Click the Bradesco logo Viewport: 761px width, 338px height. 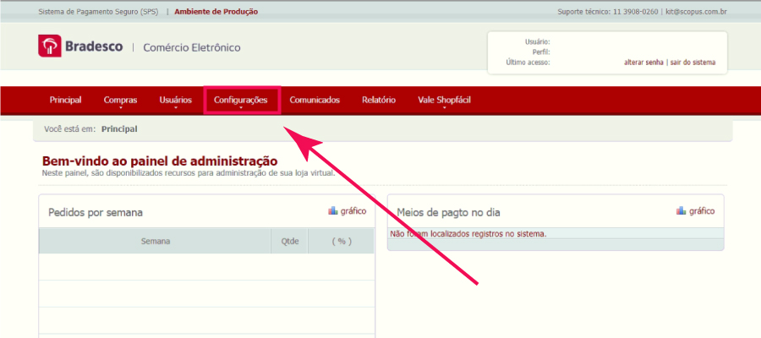click(80, 46)
